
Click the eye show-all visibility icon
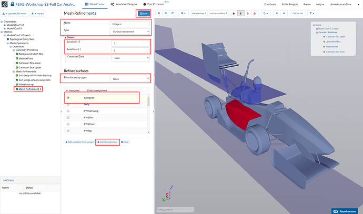[x=283, y=13]
